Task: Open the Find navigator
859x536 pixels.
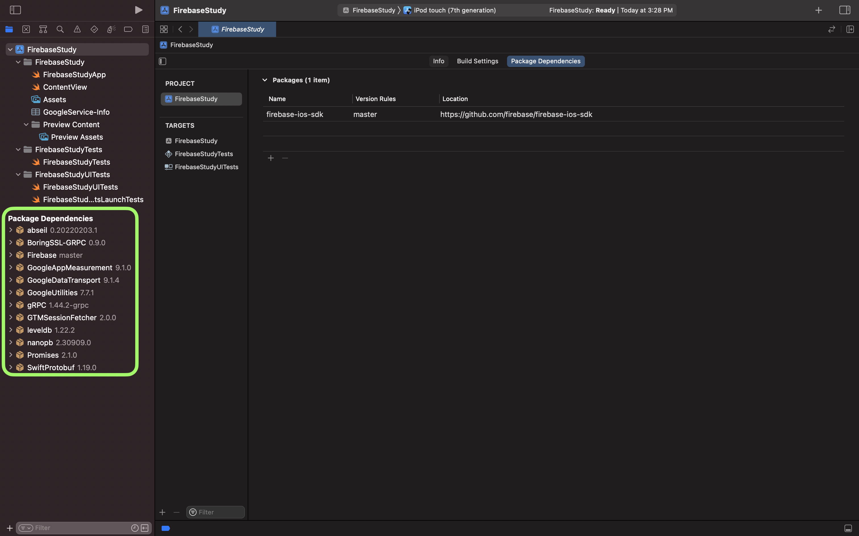Action: pyautogui.click(x=60, y=29)
